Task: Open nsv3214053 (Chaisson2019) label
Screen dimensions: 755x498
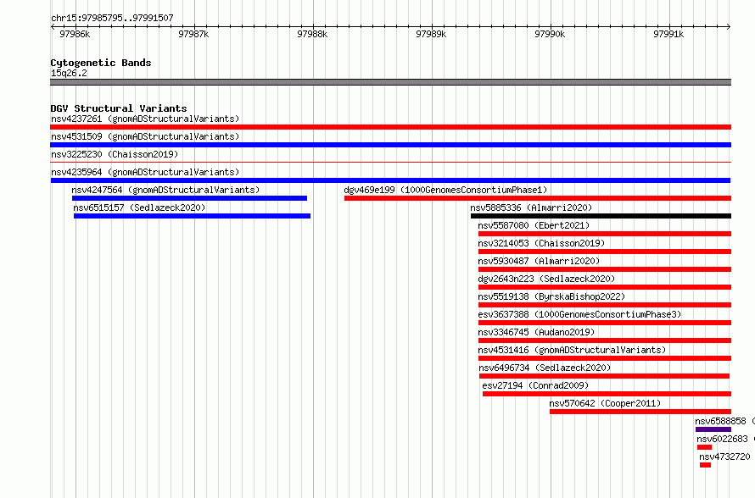Action: 541,243
